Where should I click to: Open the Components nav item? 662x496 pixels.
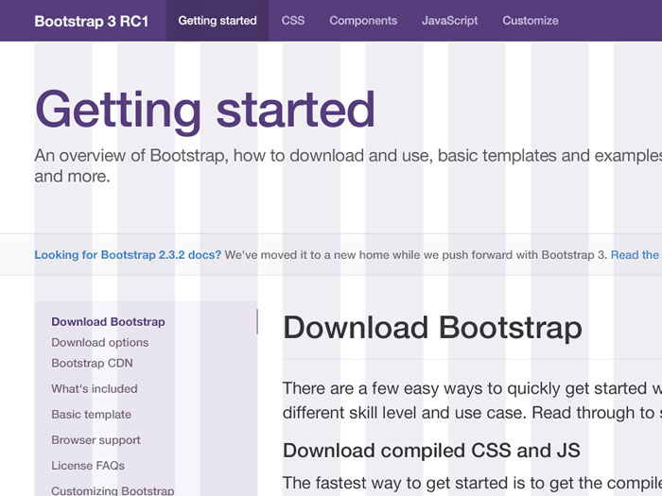click(363, 21)
